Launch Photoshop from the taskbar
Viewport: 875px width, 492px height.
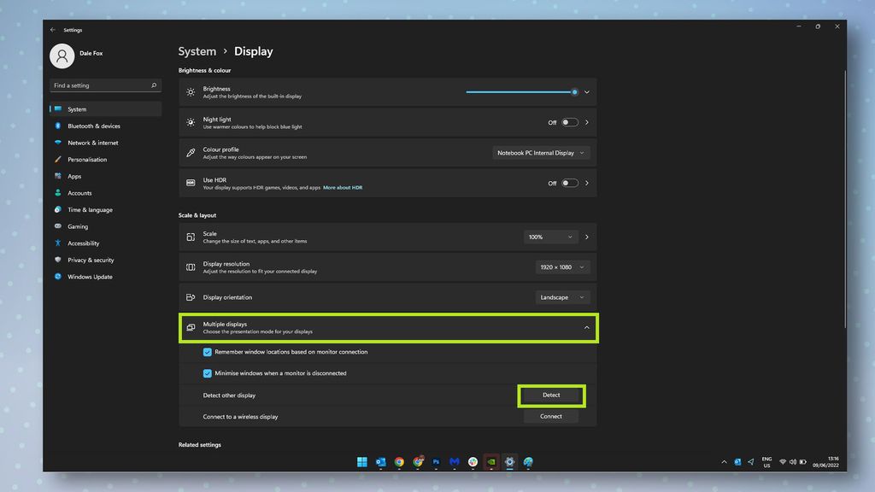click(436, 462)
